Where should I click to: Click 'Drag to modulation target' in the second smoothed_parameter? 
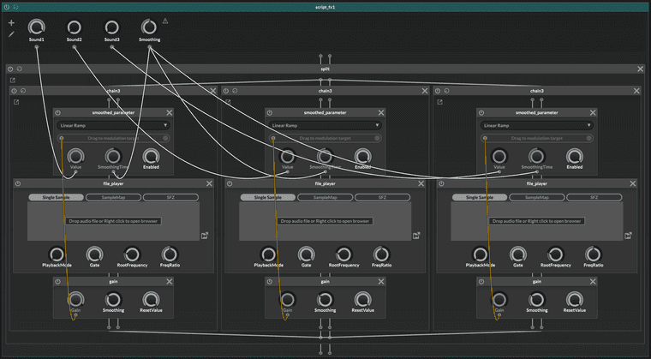tap(325, 138)
